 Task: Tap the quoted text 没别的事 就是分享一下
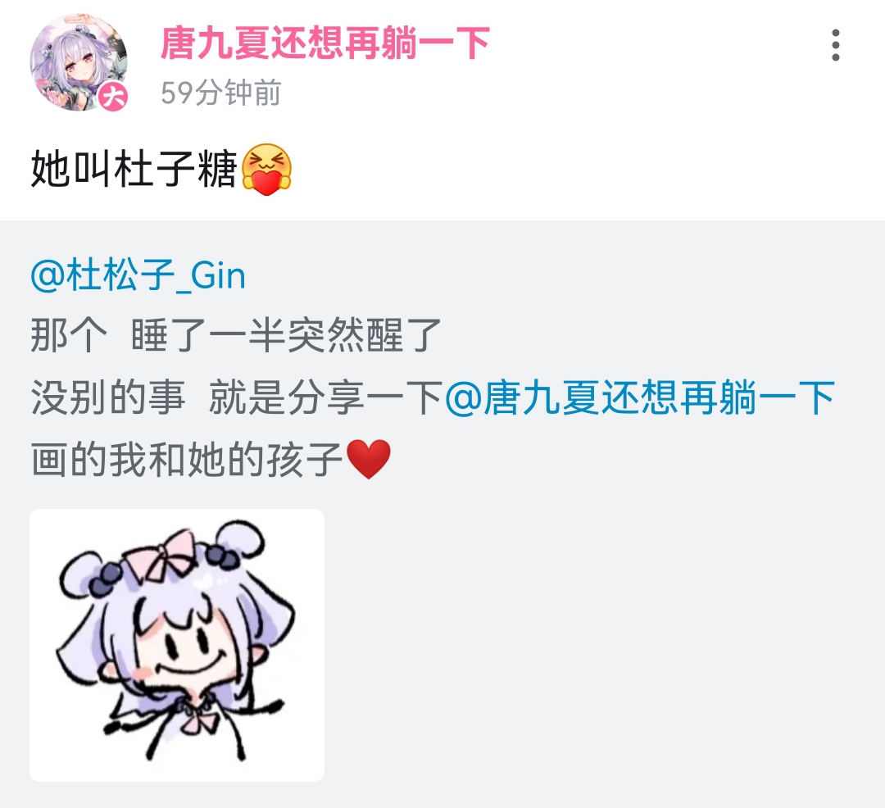click(x=237, y=397)
